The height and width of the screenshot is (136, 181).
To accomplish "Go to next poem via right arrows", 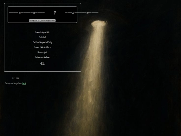I will coord(81,13).
